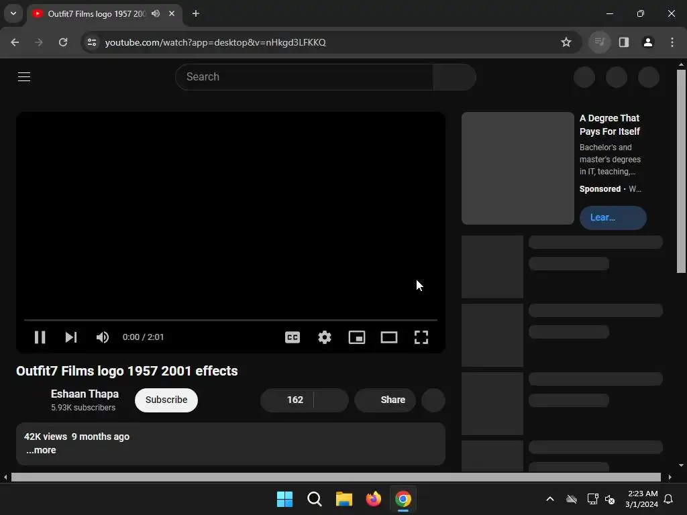The image size is (687, 515).
Task: Close the Outfit7 Films tab
Action: (x=172, y=13)
